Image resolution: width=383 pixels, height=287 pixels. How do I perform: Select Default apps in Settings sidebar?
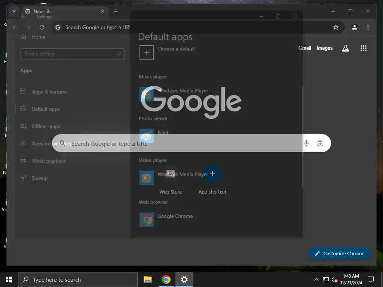pyautogui.click(x=40, y=109)
